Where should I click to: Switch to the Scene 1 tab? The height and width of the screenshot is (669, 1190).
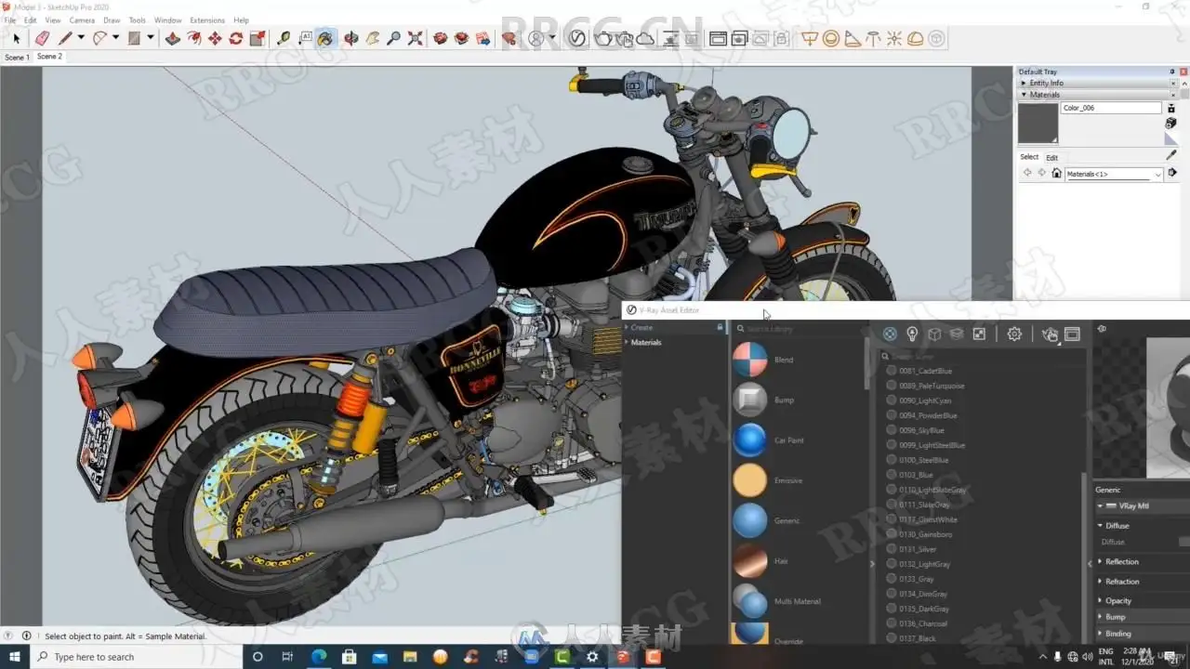17,57
